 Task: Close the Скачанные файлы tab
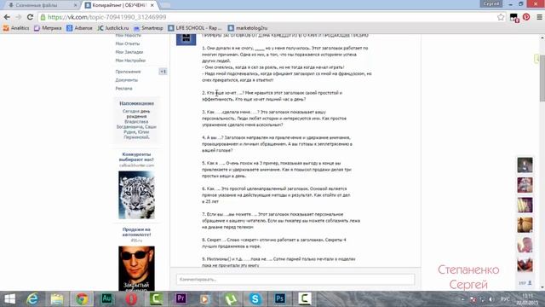(76, 5)
